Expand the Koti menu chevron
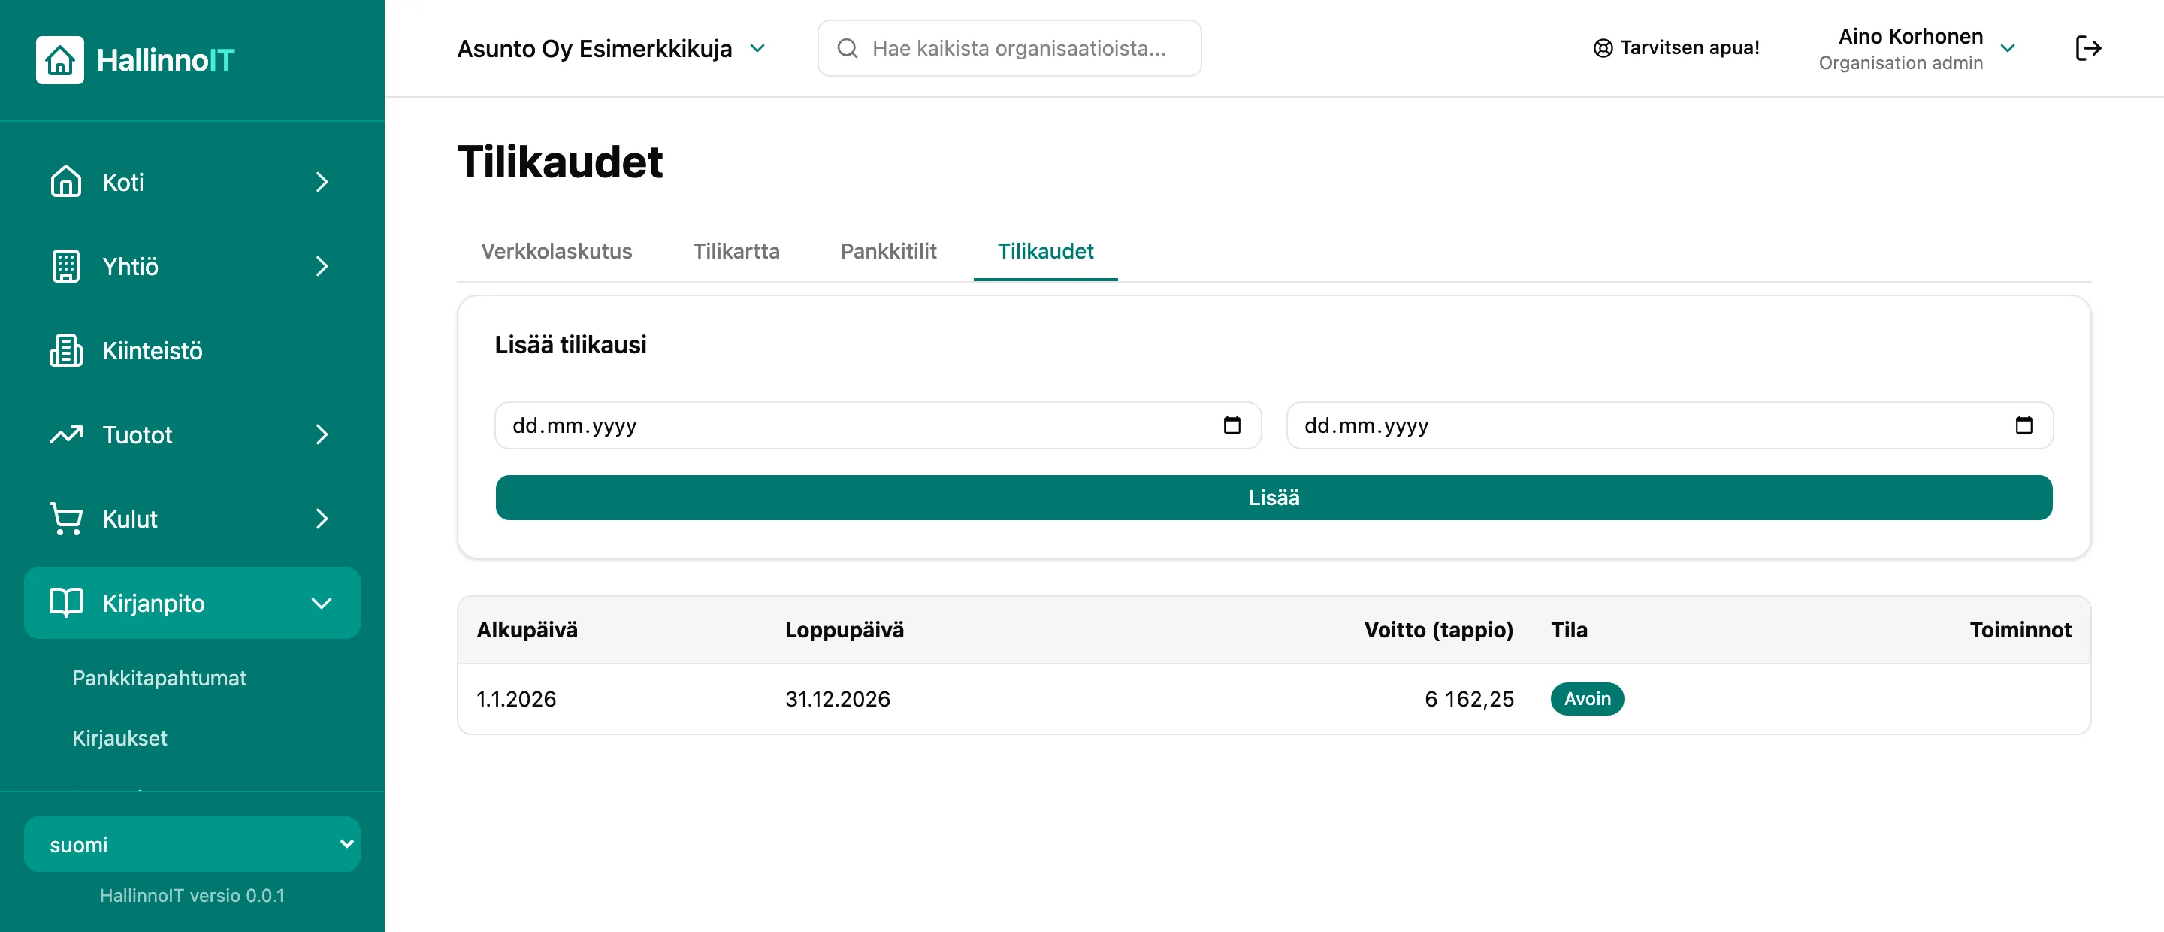 pos(322,182)
